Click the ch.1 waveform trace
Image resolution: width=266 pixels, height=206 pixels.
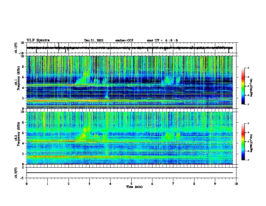pyautogui.click(x=130, y=48)
